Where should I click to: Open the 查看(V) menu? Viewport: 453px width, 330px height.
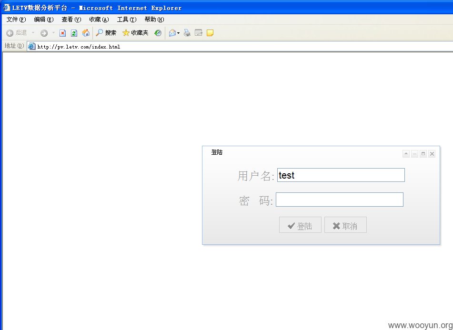click(x=71, y=20)
